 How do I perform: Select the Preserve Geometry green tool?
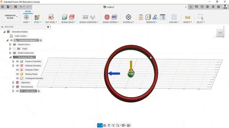[x=64, y=17]
